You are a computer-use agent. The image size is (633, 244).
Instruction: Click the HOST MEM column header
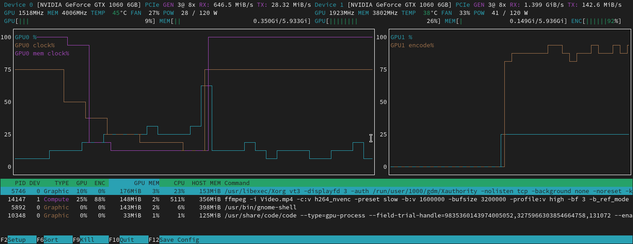point(206,183)
